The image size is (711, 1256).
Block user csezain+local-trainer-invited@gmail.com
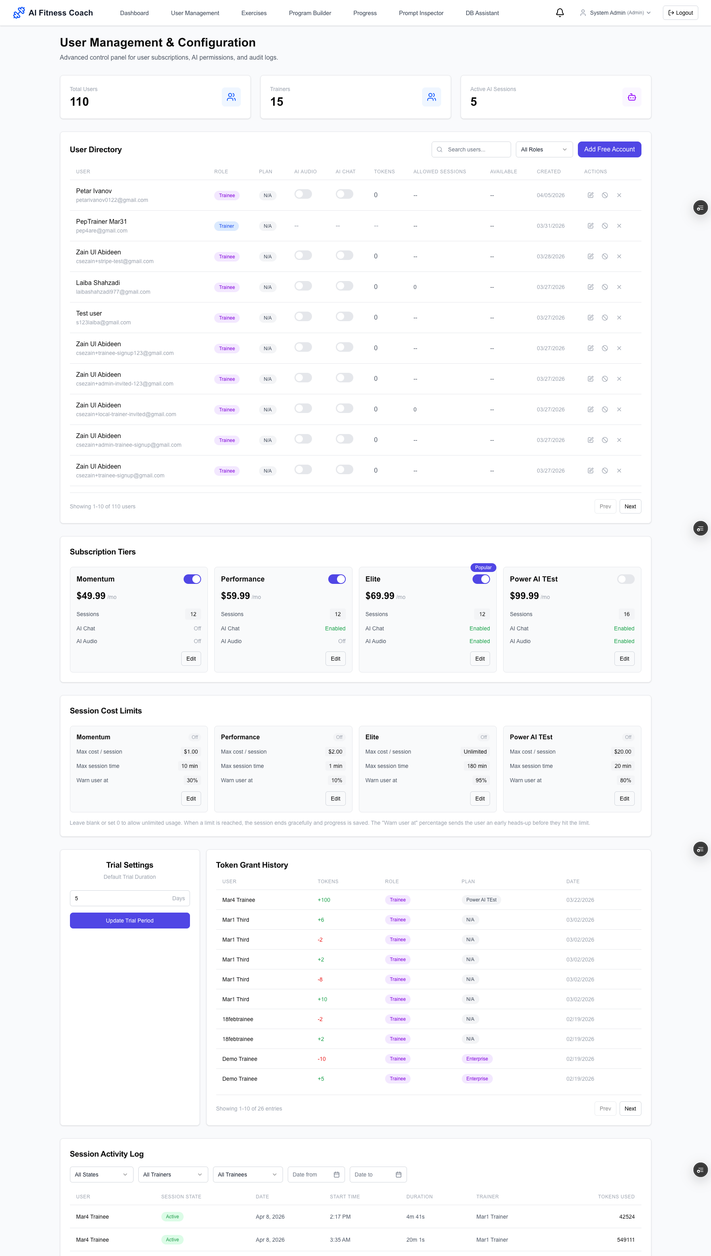604,410
